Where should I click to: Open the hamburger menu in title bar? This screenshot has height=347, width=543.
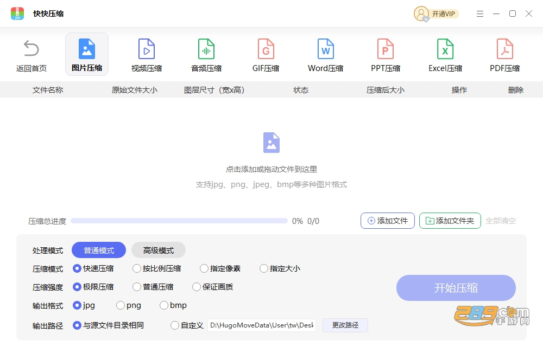(480, 14)
